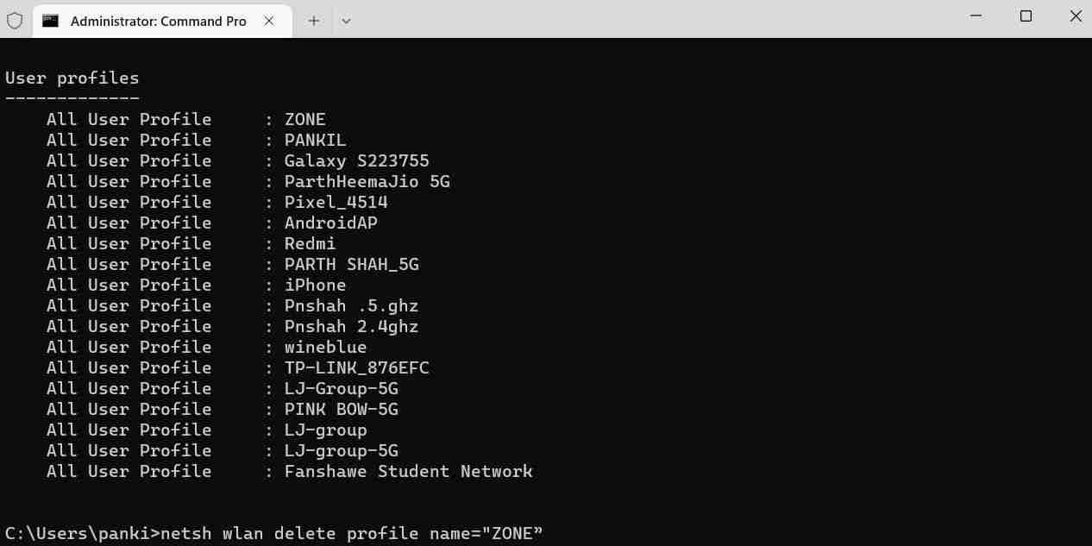Select the Administrator: Command Pro tab

[x=160, y=20]
